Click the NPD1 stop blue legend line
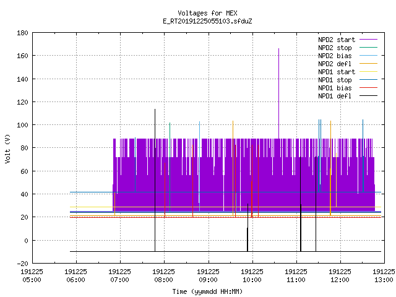This screenshot has width=396, height=297. click(369, 80)
